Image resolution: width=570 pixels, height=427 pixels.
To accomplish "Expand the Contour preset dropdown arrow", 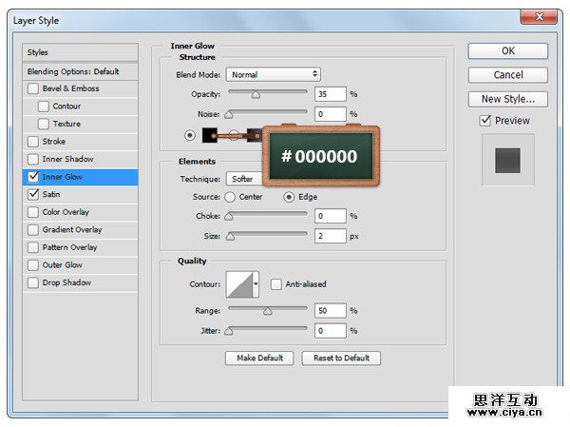I will point(256,284).
